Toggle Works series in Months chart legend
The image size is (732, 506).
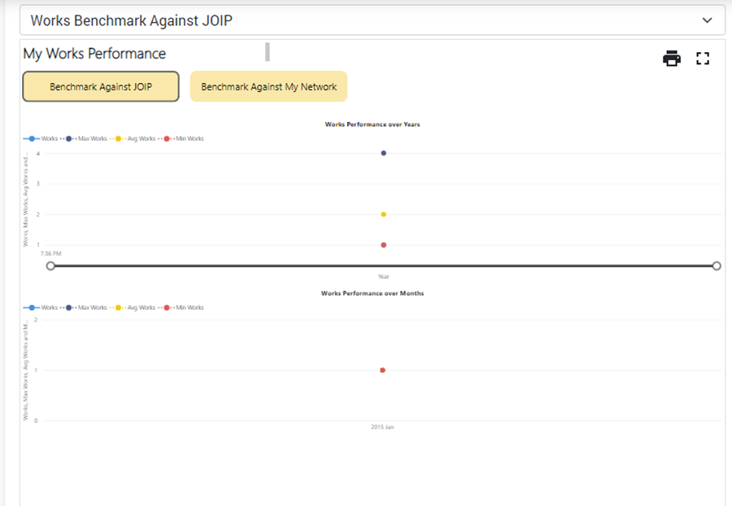pos(41,308)
